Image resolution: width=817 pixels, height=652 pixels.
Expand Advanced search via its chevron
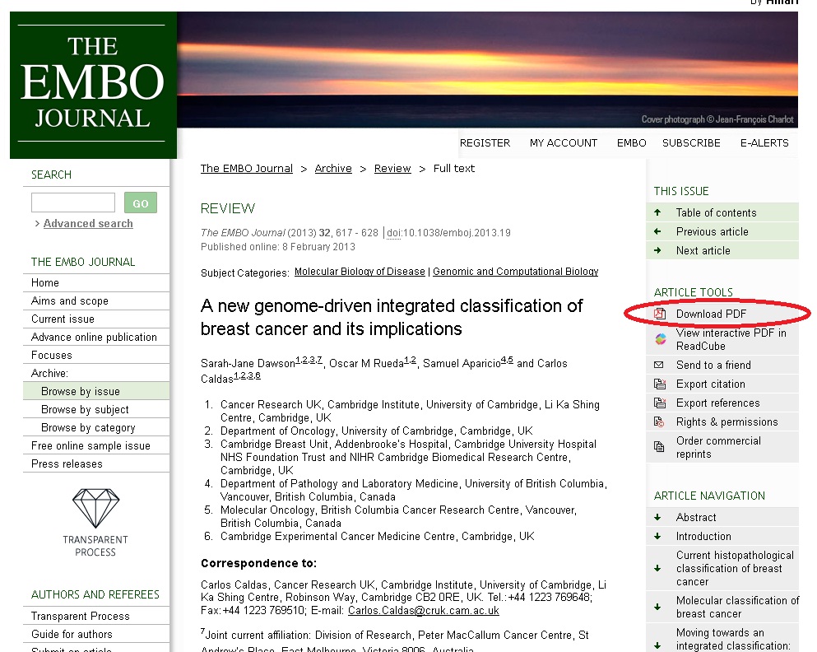pyautogui.click(x=38, y=223)
